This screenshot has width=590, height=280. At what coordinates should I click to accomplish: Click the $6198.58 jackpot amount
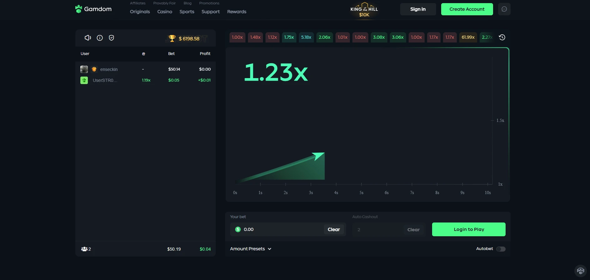pos(189,39)
